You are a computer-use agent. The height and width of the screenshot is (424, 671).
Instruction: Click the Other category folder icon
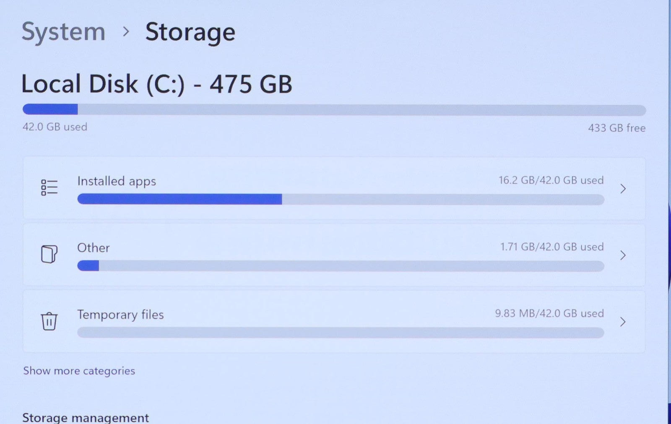[x=49, y=254]
